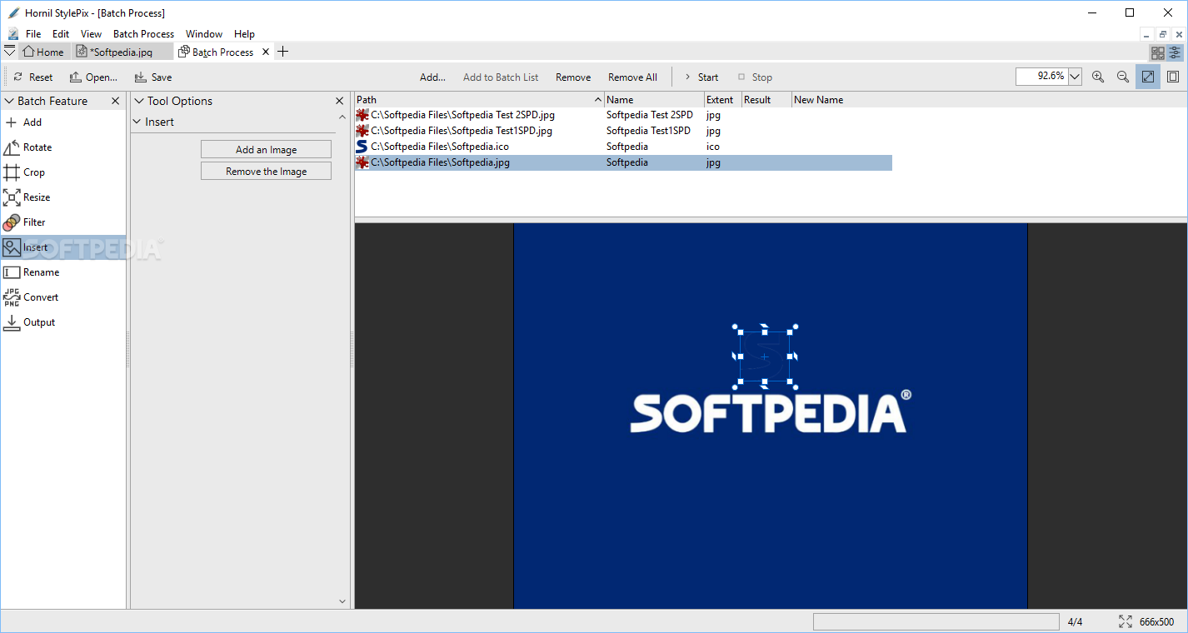Screen dimensions: 1188x633
Task: Click the Result column header
Action: click(766, 100)
